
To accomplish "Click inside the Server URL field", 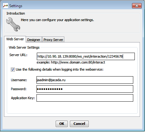I will tap(86, 56).
